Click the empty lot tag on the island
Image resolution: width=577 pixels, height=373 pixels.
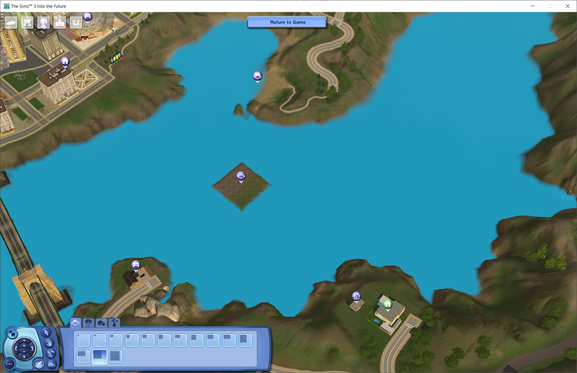point(241,177)
